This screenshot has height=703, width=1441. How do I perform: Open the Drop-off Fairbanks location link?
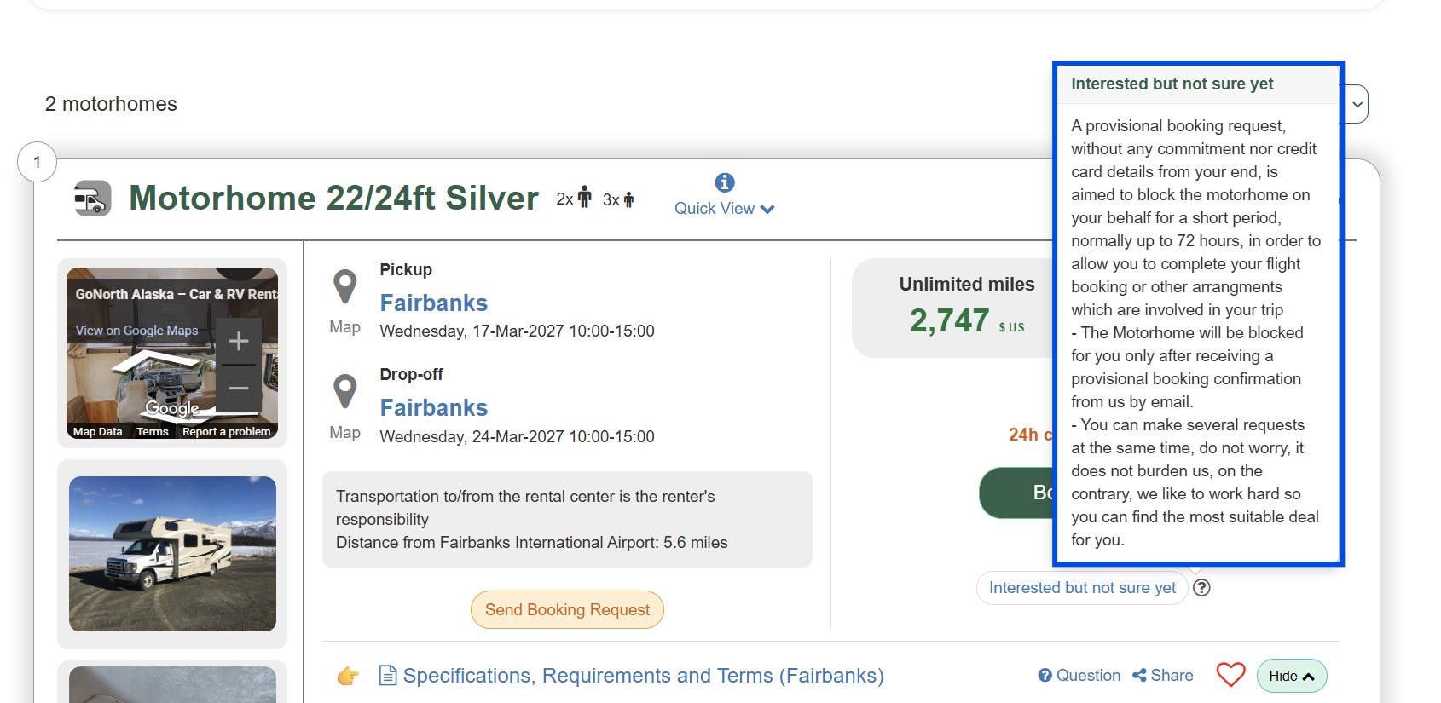coord(433,408)
